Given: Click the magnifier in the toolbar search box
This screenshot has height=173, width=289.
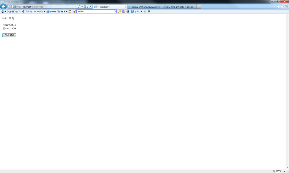Looking at the screenshot, I should click(115, 12).
